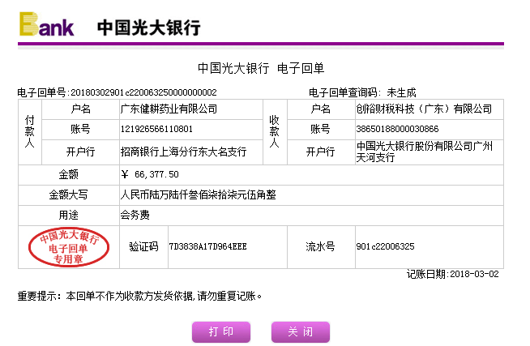The width and height of the screenshot is (530, 346).
Task: Click the 付款人 column label
Action: pos(30,132)
